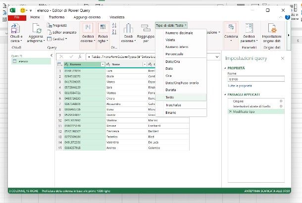Click the Tutte le proprietà link
Screen dimensions: 302x203
coord(240,86)
